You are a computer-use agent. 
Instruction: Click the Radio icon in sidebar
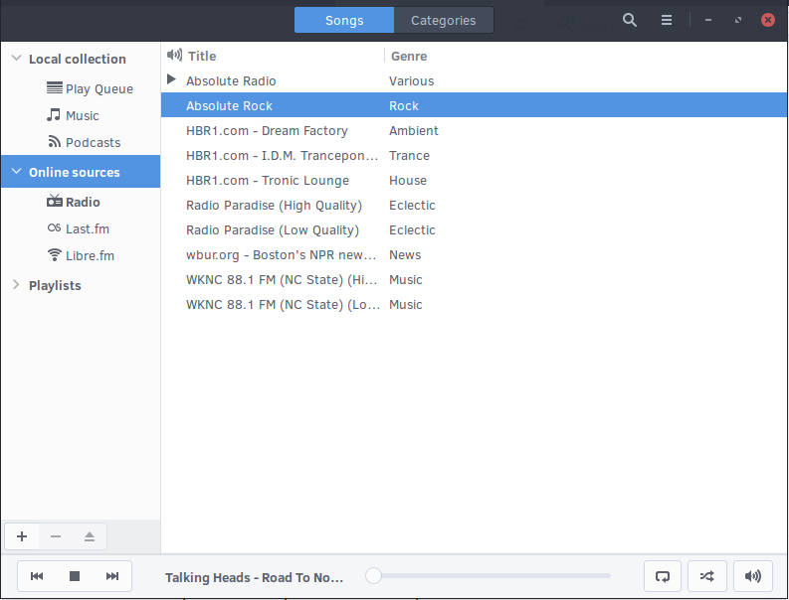tap(55, 201)
